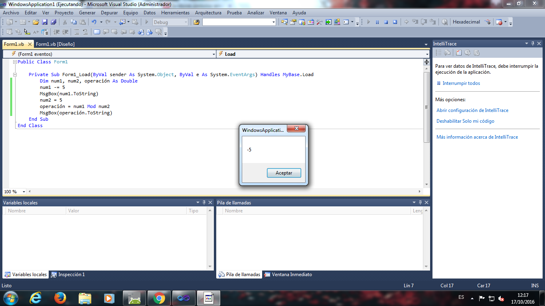Open a file with the toolbar folder icon
545x306 pixels.
36,22
